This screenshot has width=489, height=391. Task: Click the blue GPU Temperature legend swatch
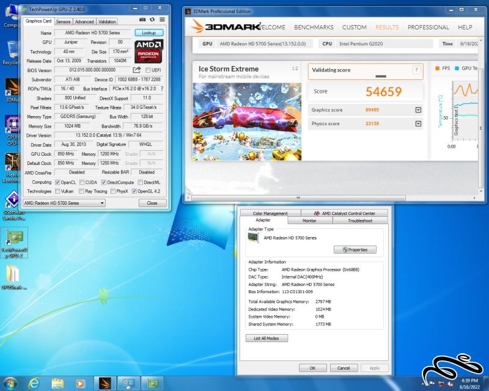click(x=457, y=68)
